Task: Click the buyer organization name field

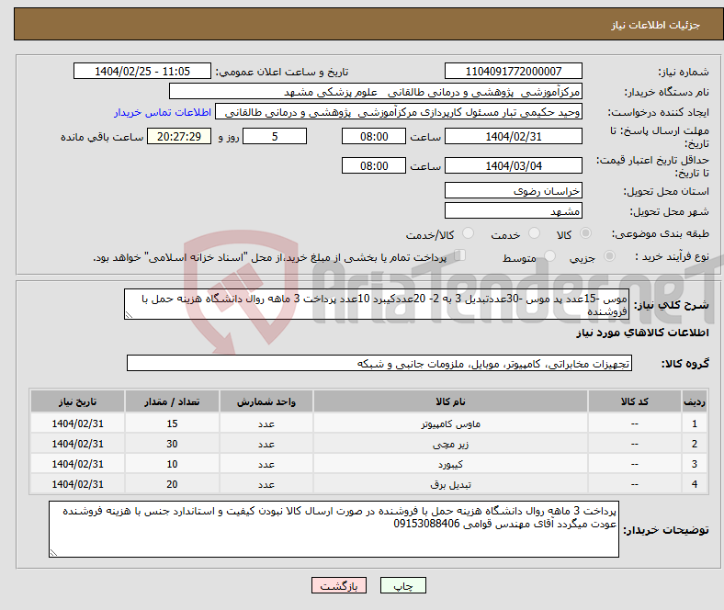Action: [x=376, y=92]
